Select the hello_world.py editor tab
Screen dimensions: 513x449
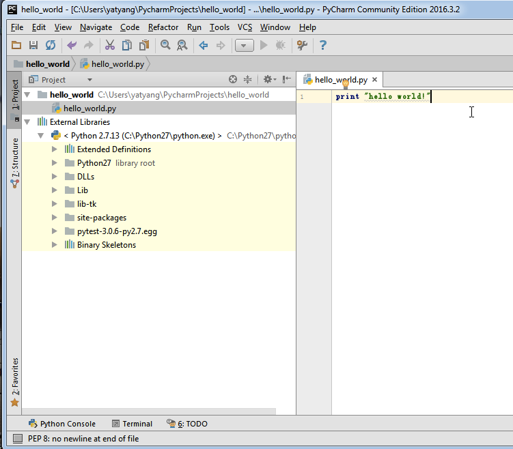(340, 80)
